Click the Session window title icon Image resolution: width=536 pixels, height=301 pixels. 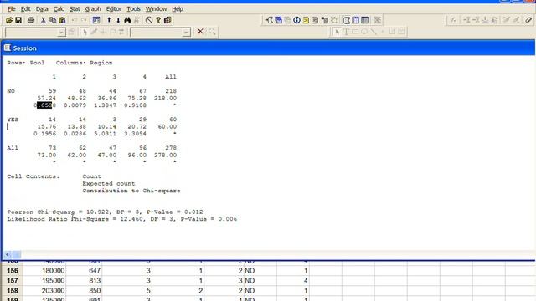tap(8, 48)
